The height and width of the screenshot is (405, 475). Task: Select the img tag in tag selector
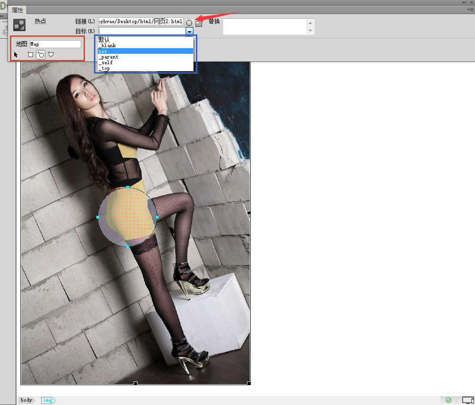pos(48,400)
